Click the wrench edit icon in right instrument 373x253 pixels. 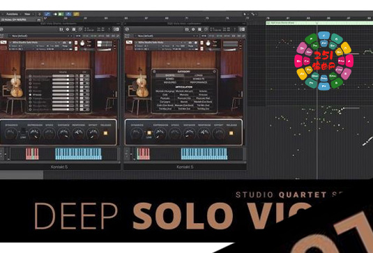tap(129, 43)
